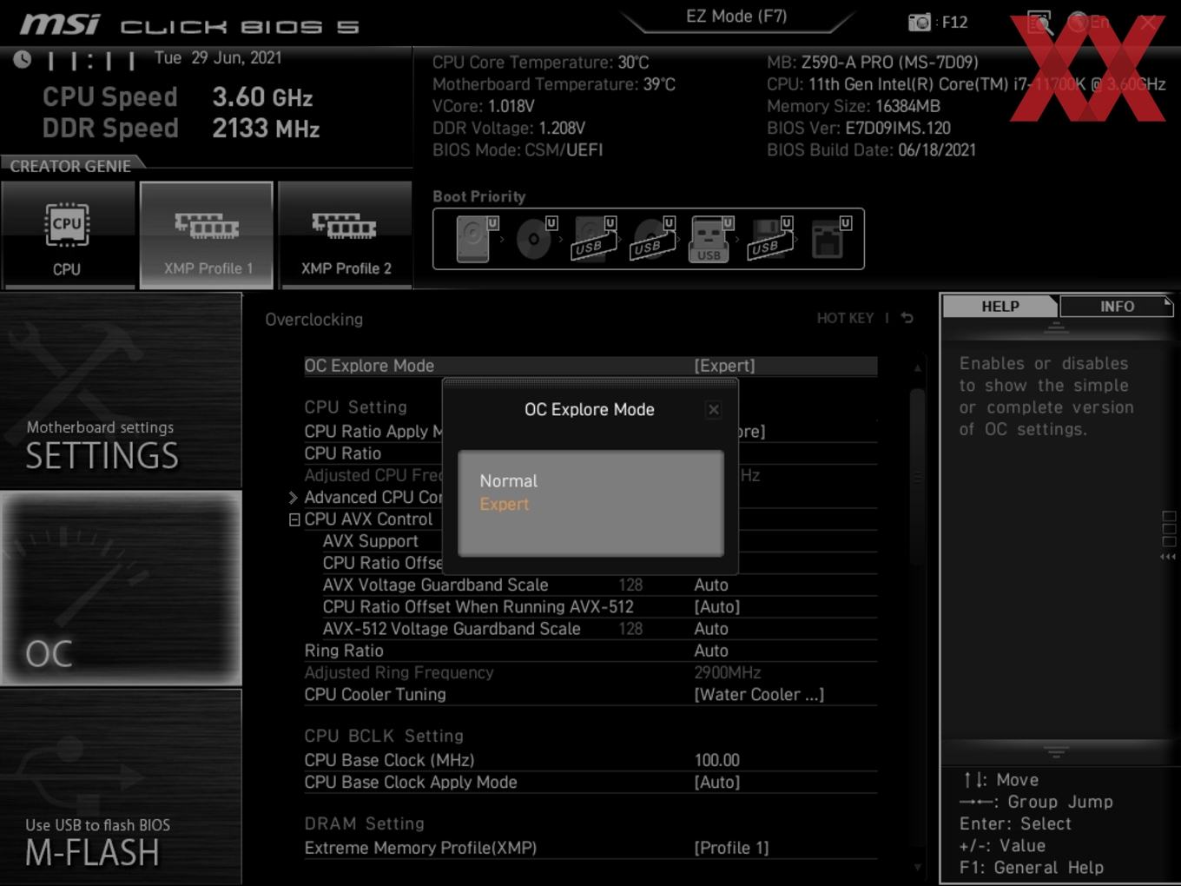Click the settings list scroll-up arrow
Screen dimensions: 1181x886
pos(918,367)
